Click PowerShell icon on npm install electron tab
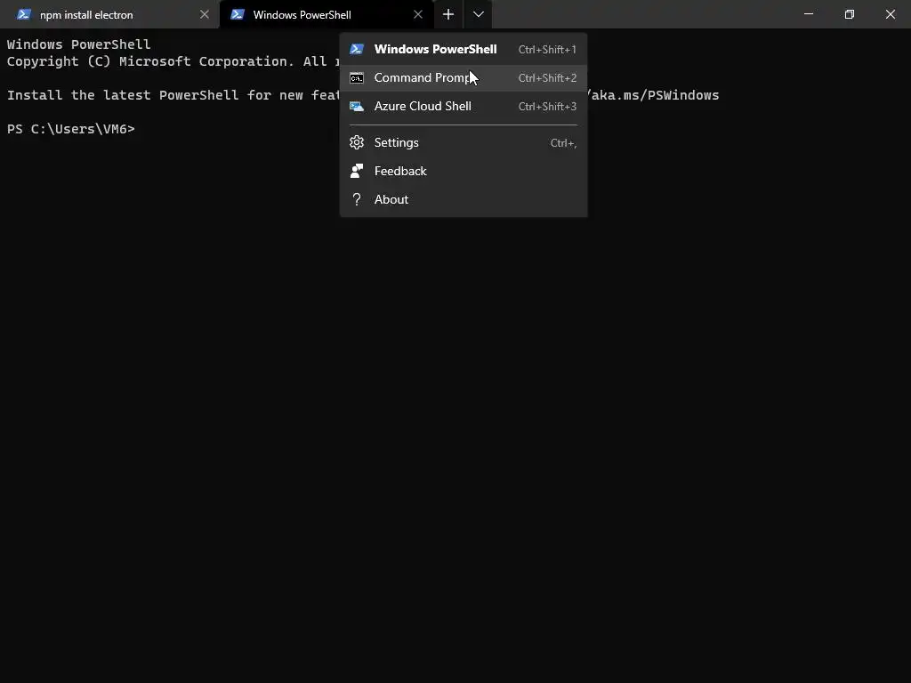911x683 pixels. coord(24,14)
